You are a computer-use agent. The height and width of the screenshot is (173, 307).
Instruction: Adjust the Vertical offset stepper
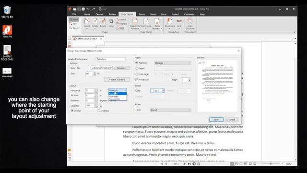click(x=96, y=95)
